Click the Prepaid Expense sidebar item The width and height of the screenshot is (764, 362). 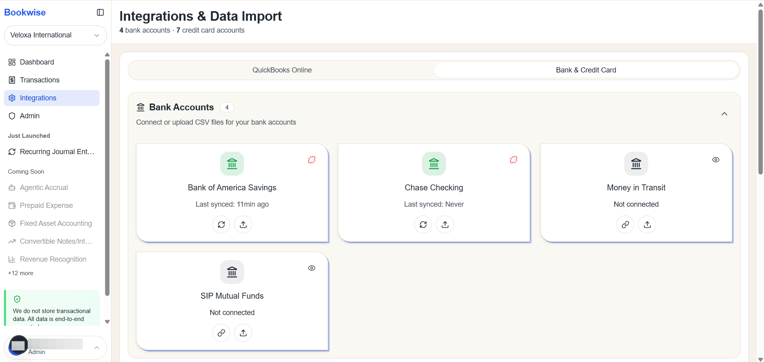pos(52,205)
